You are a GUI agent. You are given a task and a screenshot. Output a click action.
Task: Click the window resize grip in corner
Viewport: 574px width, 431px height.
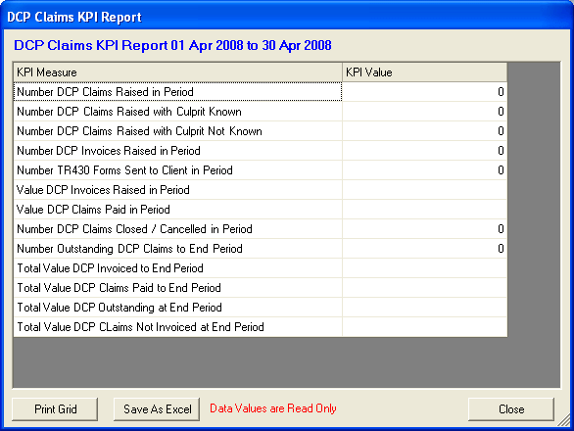pyautogui.click(x=564, y=421)
